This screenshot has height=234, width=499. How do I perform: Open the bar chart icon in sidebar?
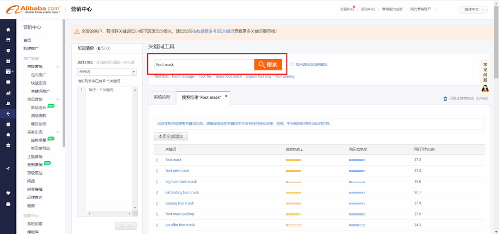coord(8,93)
